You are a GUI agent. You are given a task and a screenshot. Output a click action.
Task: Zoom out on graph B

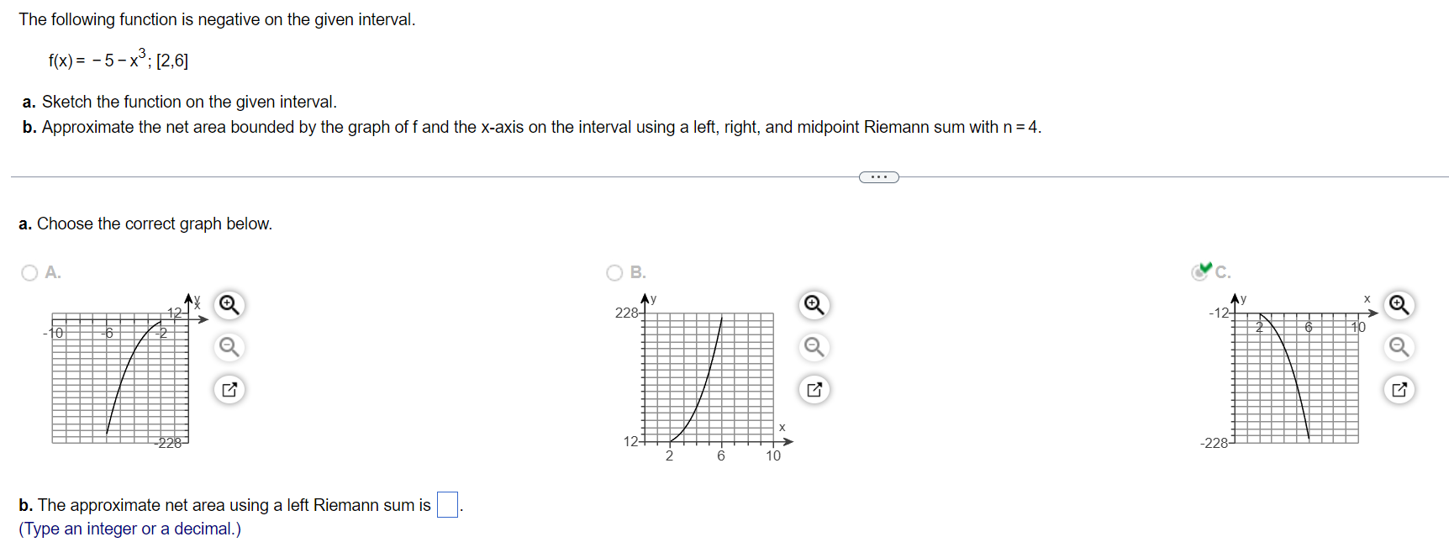pyautogui.click(x=814, y=347)
